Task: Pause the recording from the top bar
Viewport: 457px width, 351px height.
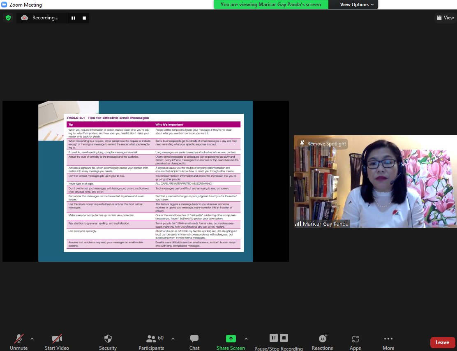Action: pos(74,18)
